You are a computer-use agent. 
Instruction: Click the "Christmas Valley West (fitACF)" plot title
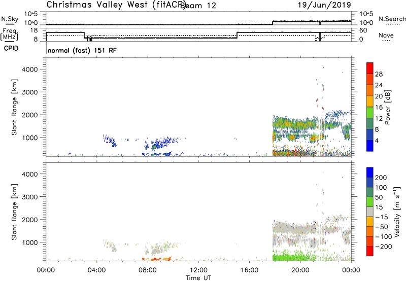click(116, 5)
